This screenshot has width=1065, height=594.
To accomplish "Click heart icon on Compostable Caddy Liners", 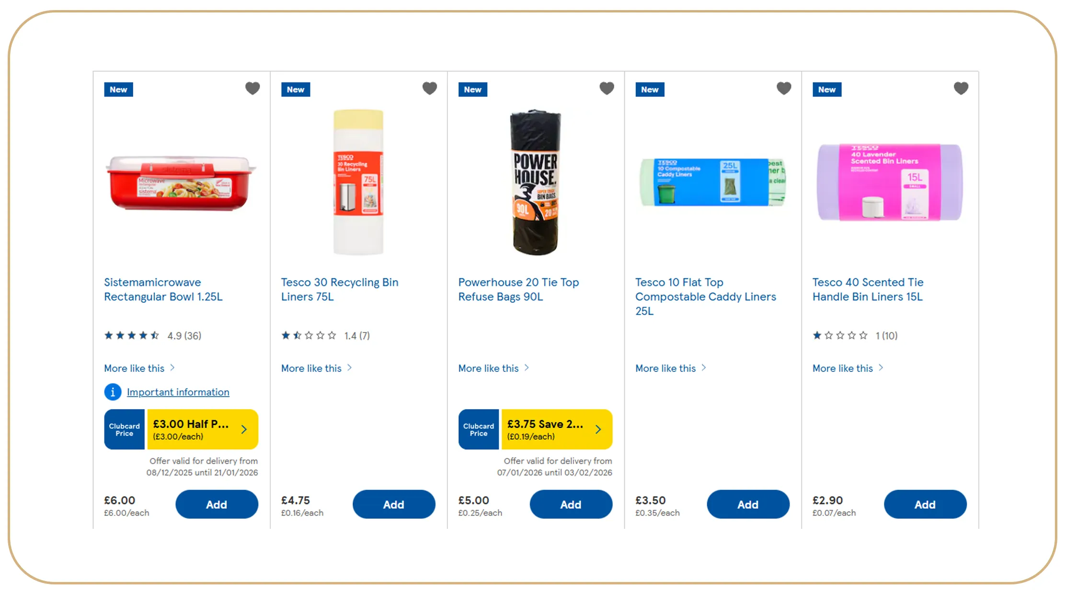I will (784, 88).
